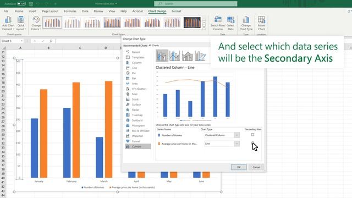352x198 pixels.
Task: Switch to the Insert ribbon tab
Action: (x=32, y=11)
